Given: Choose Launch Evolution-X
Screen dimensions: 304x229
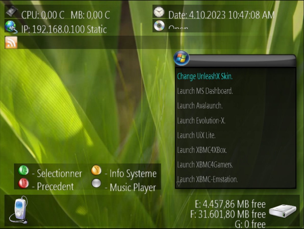Looking at the screenshot, I should (201, 121).
